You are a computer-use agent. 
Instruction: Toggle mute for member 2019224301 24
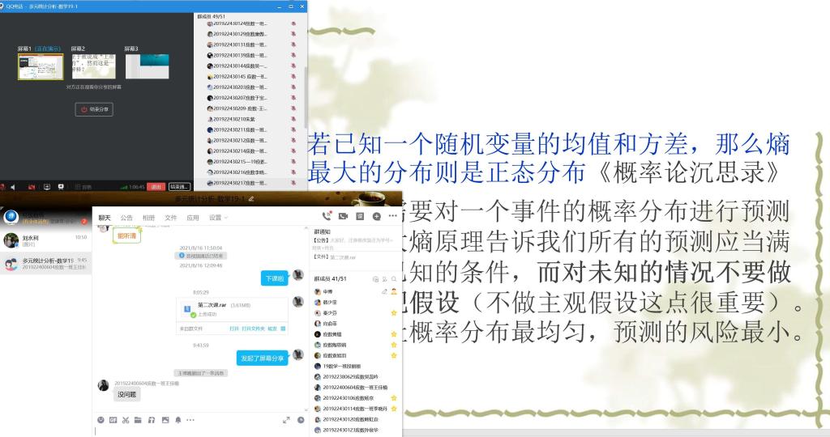point(293,23)
